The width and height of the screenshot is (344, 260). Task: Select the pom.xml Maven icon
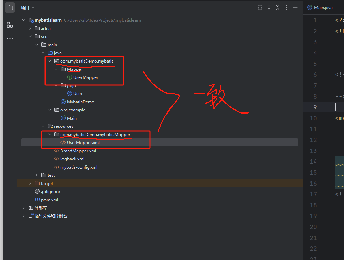[37, 200]
